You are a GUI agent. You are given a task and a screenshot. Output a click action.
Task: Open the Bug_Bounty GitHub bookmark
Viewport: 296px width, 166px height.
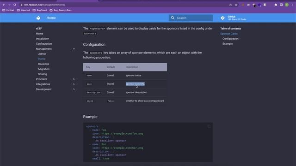(x=61, y=10)
